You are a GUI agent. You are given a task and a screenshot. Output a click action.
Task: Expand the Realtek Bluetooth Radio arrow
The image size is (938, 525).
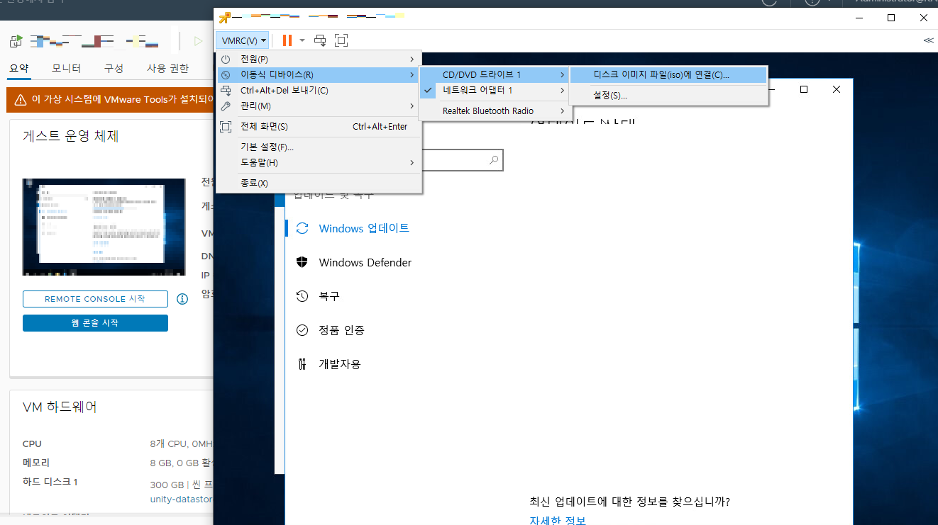point(562,111)
